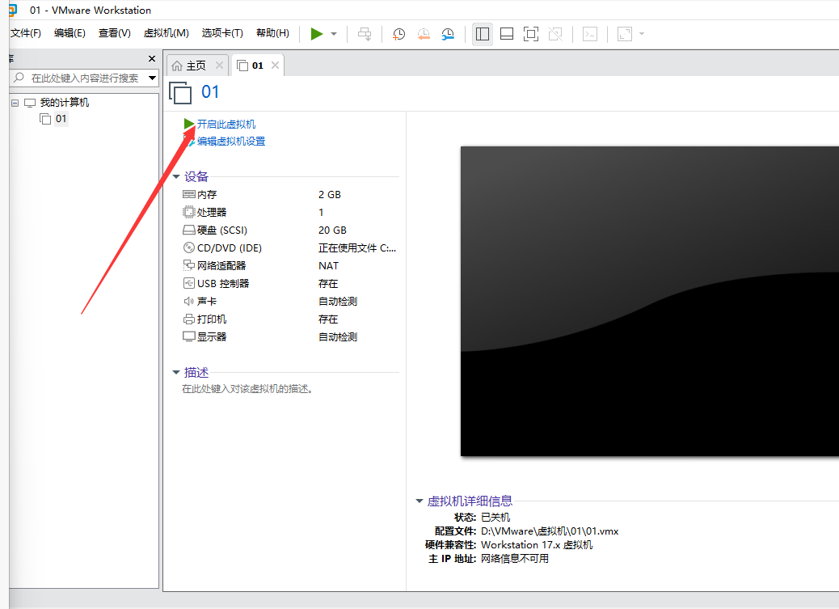Collapse the 虚拟机详细信息 section
The image size is (839, 609).
(x=419, y=501)
